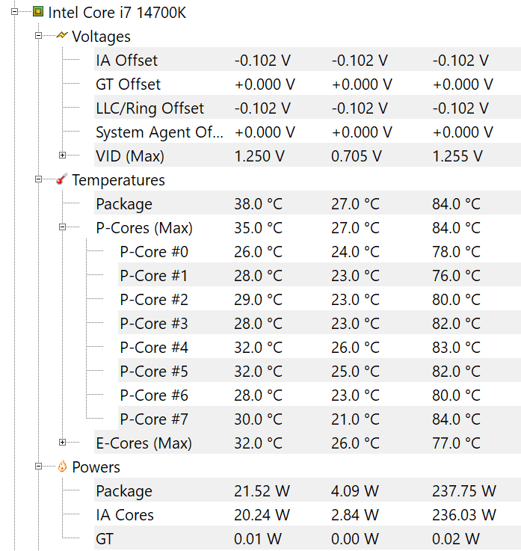Click the Powers flame icon
The height and width of the screenshot is (551, 521).
tap(62, 467)
